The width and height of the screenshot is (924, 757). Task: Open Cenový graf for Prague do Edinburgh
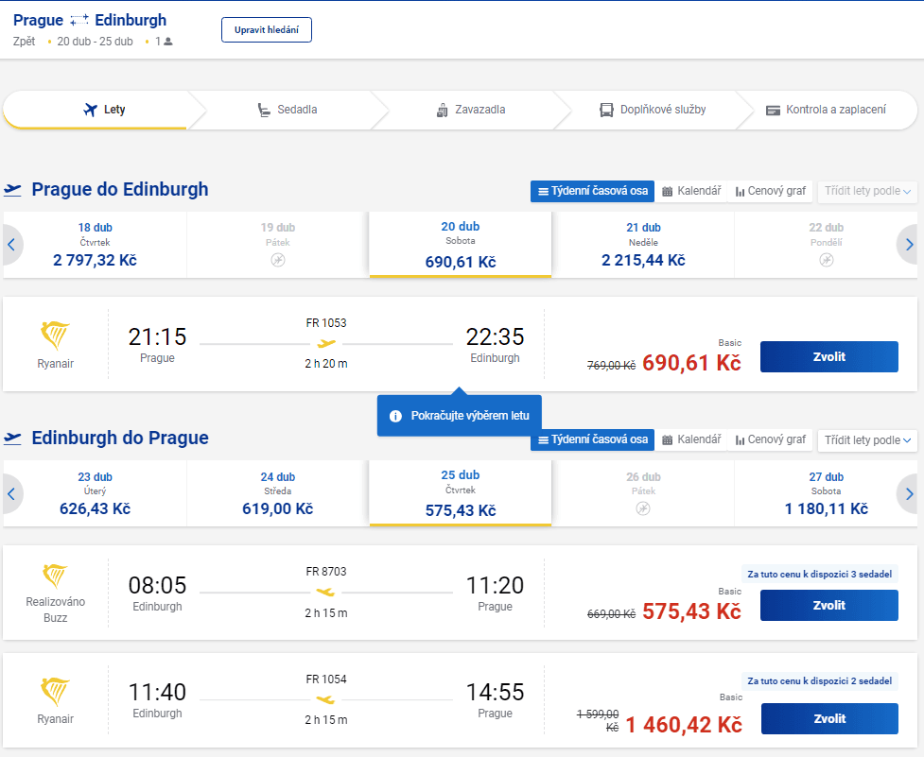pos(770,191)
